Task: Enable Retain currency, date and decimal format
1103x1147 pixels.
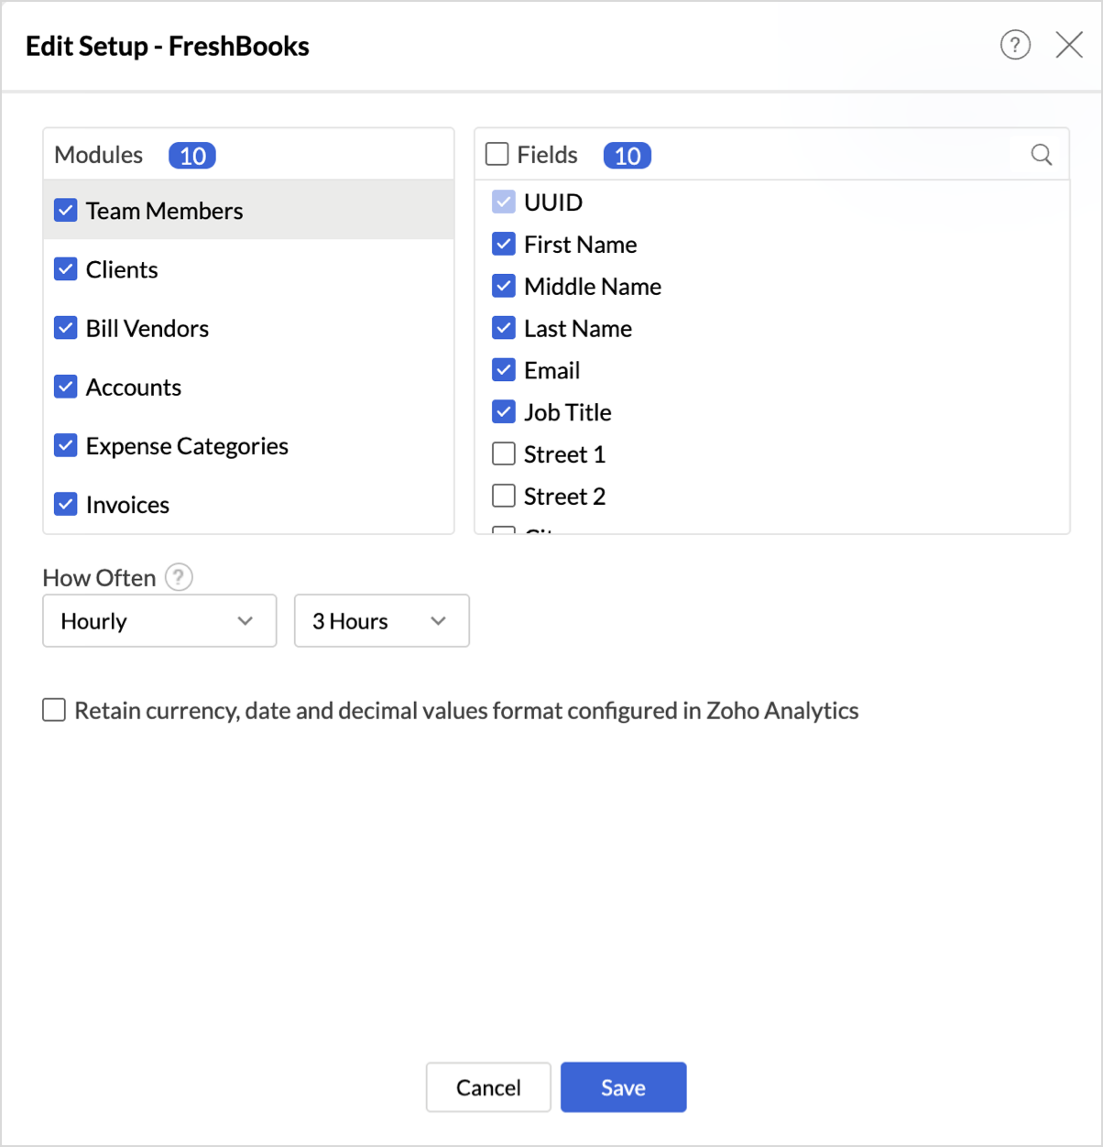Action: click(x=55, y=711)
